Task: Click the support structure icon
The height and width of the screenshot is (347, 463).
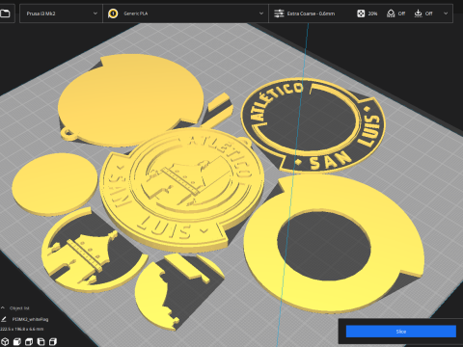Action: [391, 13]
